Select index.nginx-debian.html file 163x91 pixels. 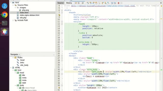(x=30, y=15)
